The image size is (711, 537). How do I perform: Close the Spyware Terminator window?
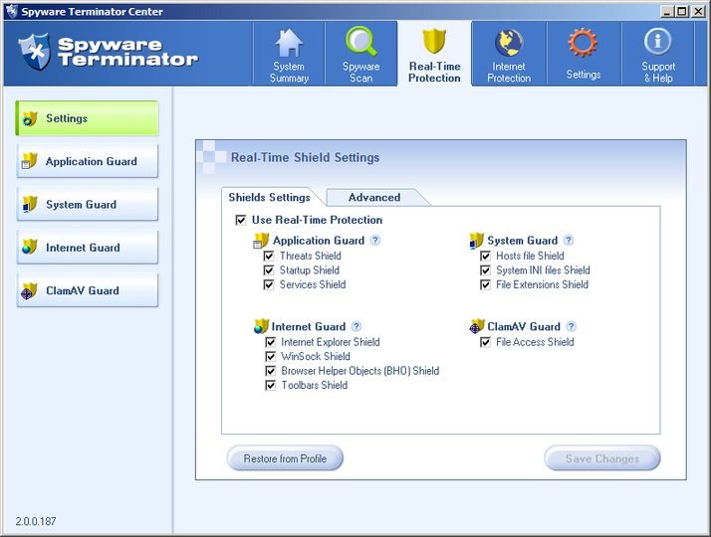click(x=698, y=11)
